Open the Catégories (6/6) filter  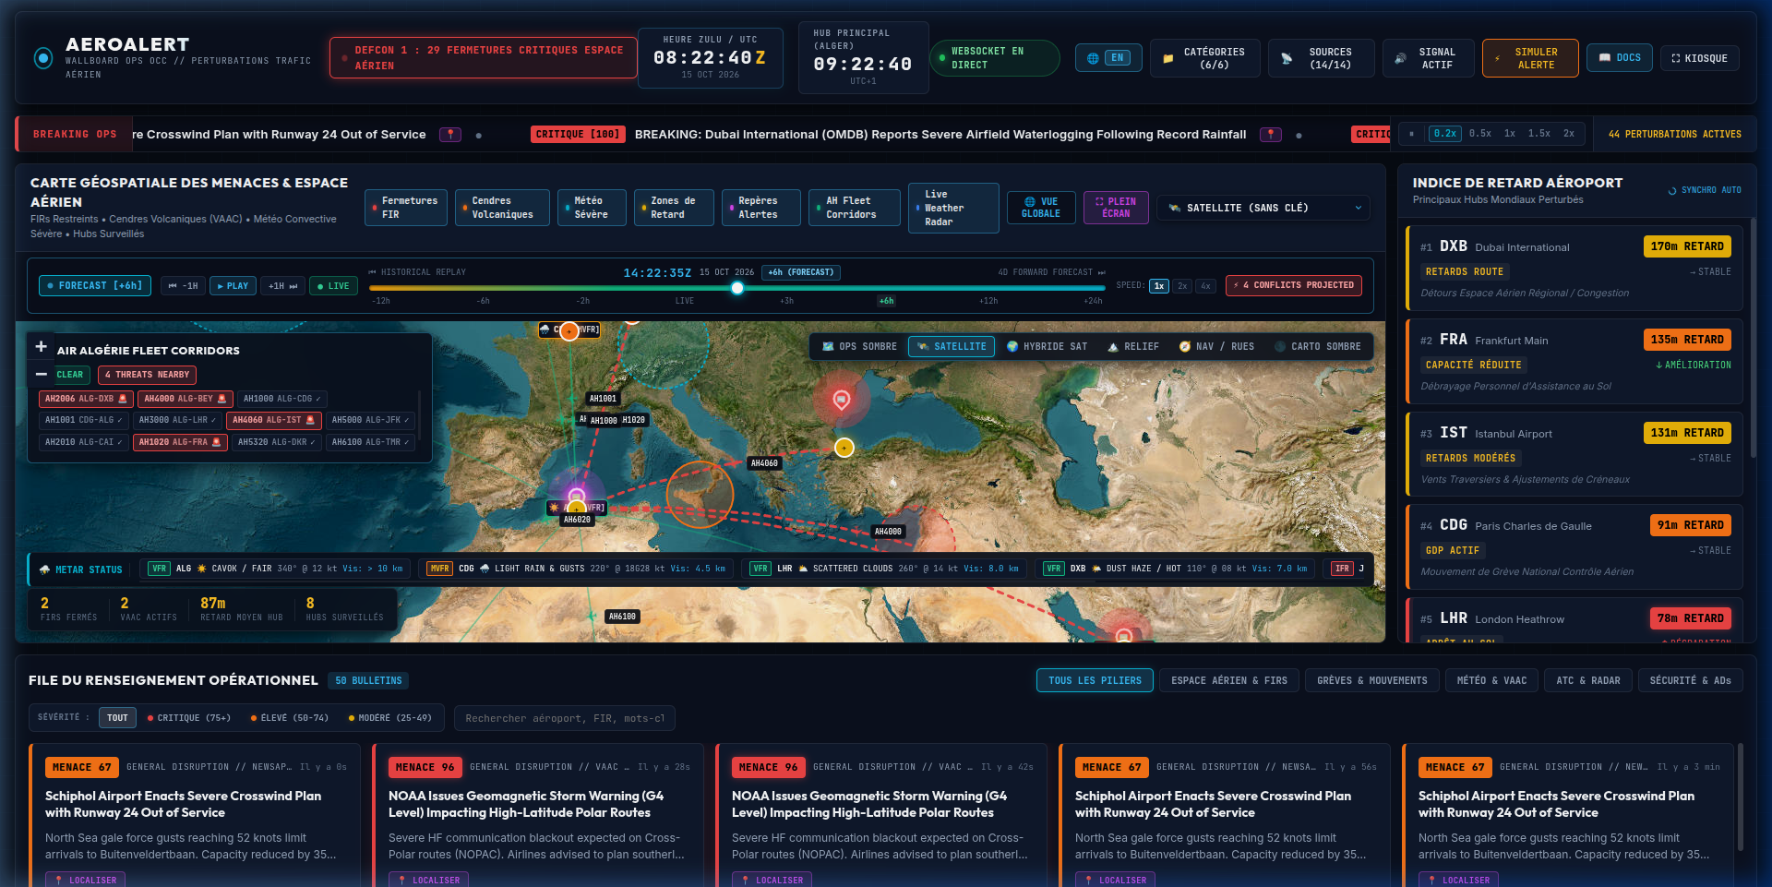coord(1204,58)
